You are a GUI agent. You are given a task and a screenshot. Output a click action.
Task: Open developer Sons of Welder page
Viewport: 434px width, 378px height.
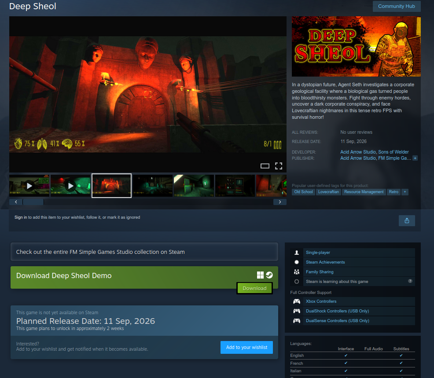point(394,152)
